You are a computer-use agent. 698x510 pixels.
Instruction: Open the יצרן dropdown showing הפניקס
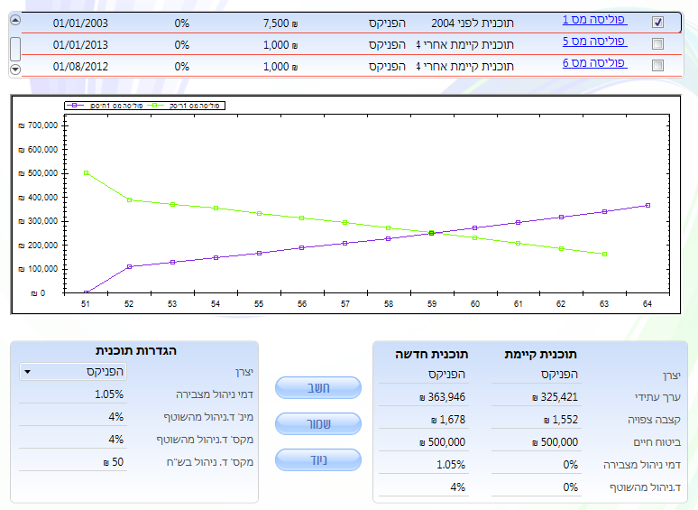pyautogui.click(x=73, y=372)
